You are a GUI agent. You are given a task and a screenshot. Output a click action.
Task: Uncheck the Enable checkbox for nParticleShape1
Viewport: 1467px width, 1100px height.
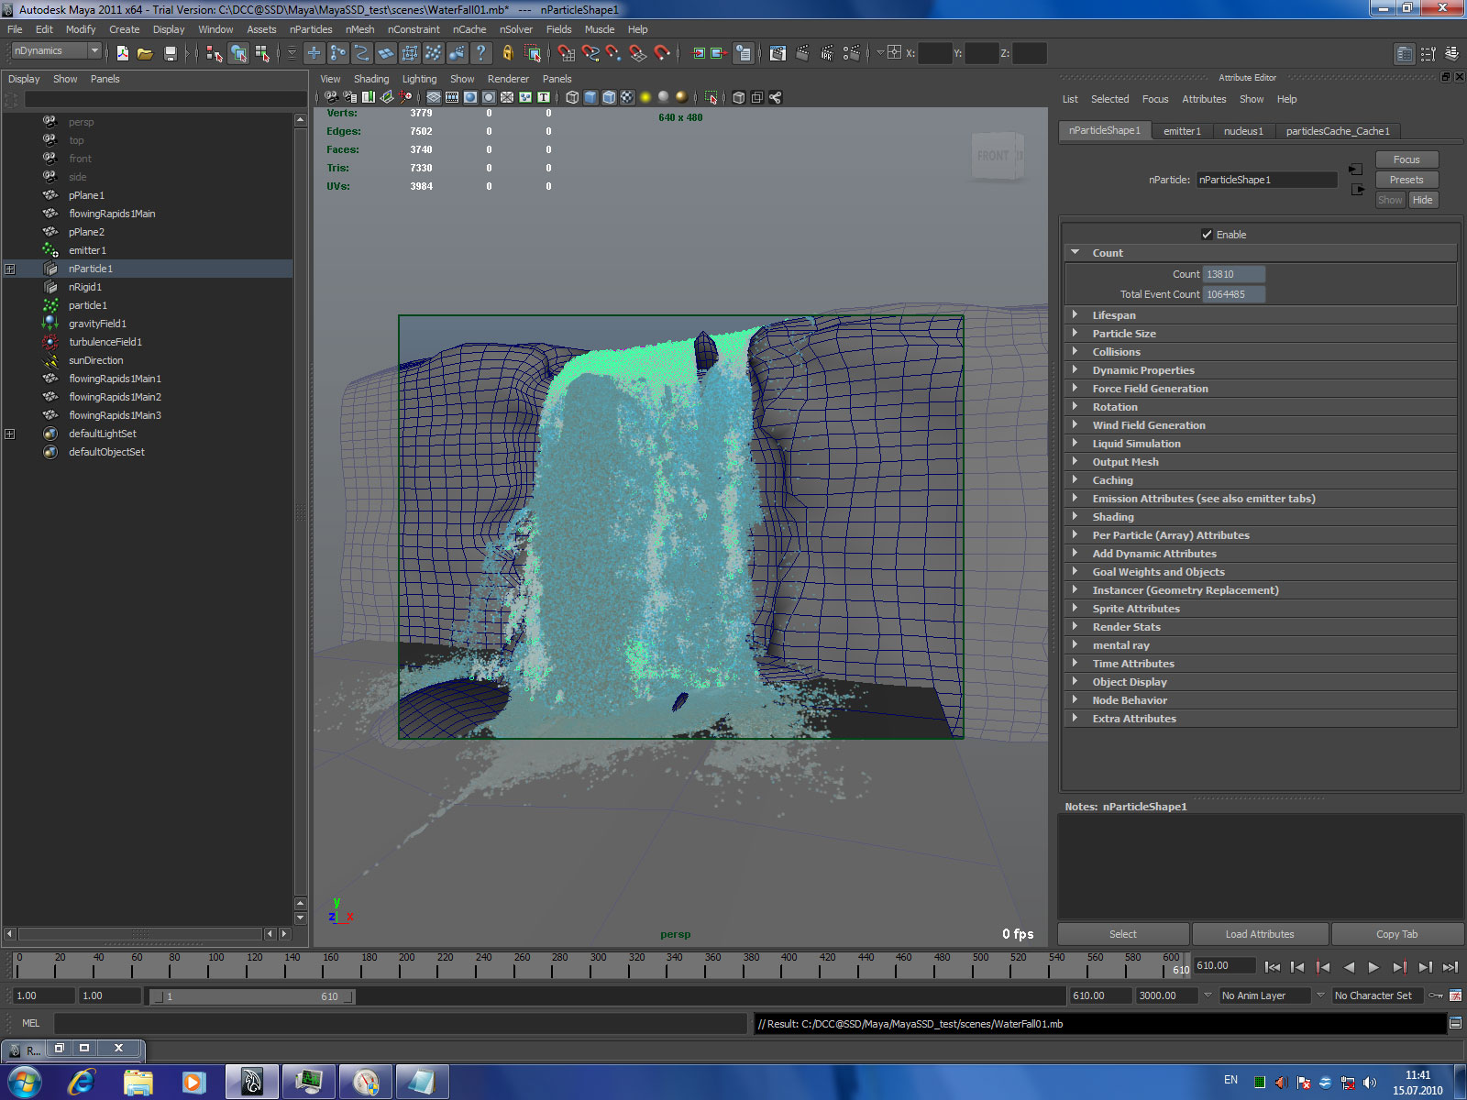[1207, 235]
